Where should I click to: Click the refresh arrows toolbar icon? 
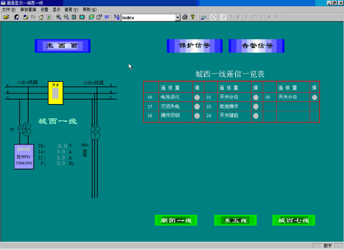click(x=213, y=17)
